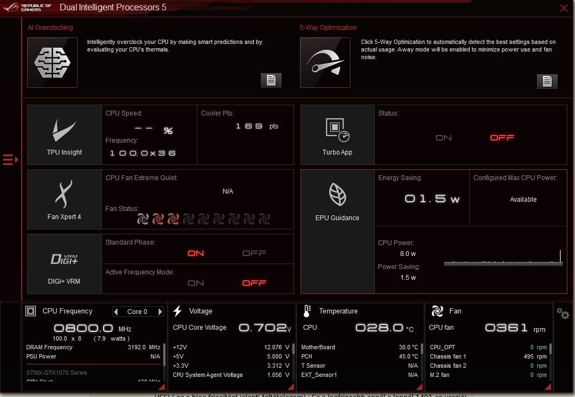Click CPU Frequency list scrollbar

point(164,355)
